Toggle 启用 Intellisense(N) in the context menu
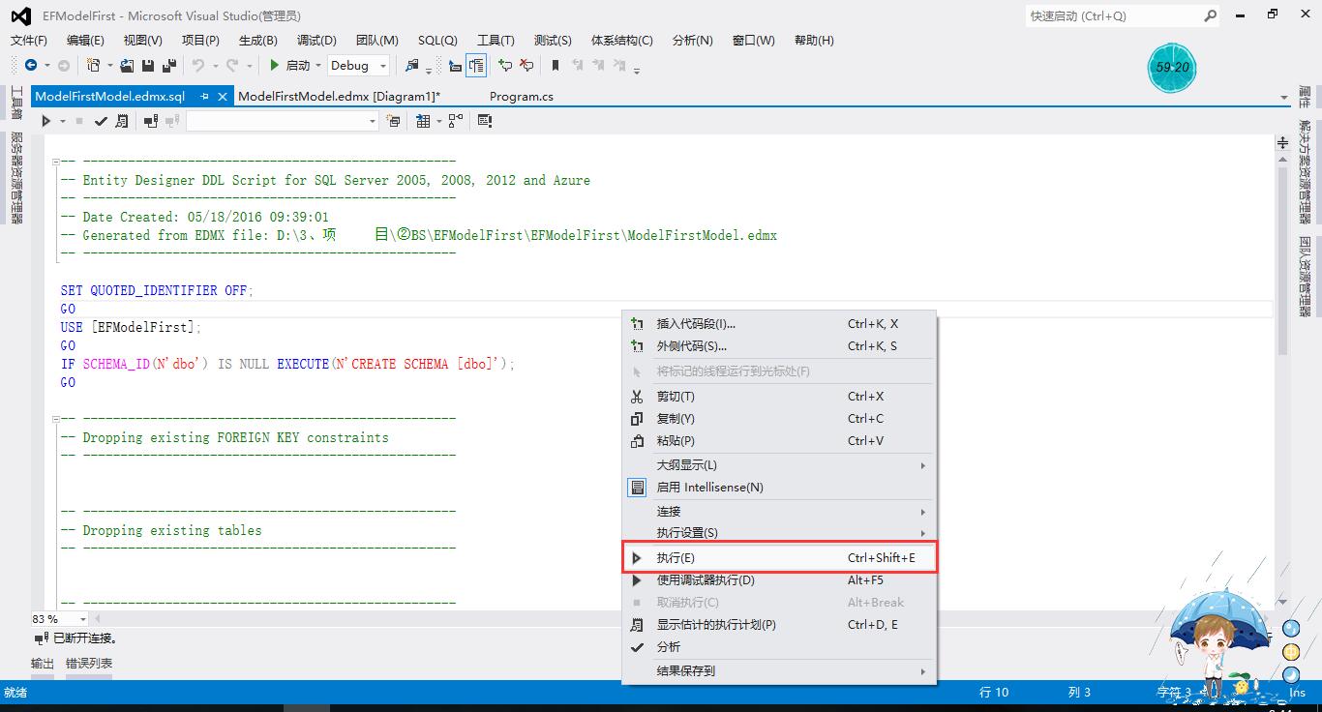Screen dimensions: 1322x712 [779, 488]
